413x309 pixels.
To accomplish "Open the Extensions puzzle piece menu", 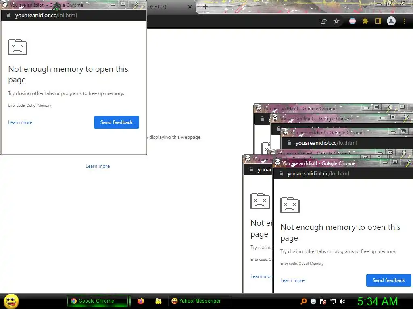I will pos(365,21).
